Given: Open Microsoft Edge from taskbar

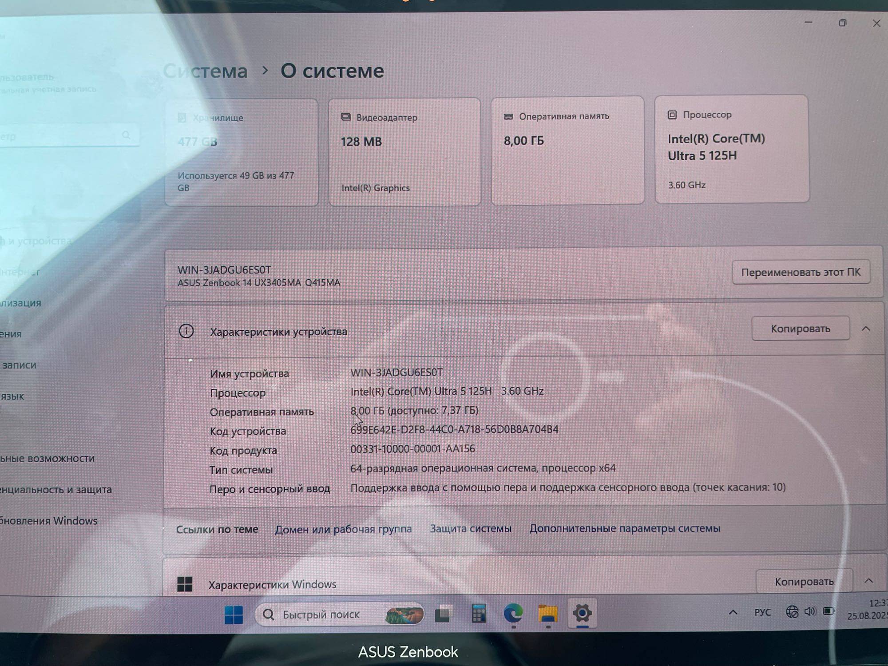Looking at the screenshot, I should (513, 614).
